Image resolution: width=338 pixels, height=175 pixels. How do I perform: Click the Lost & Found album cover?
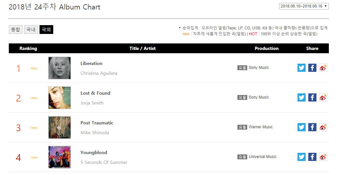pyautogui.click(x=59, y=98)
